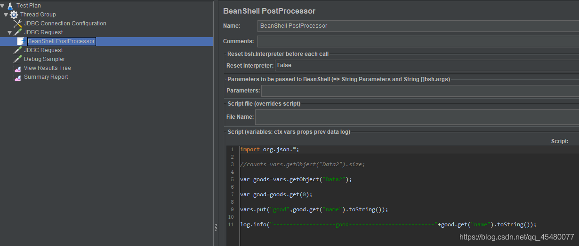This screenshot has width=579, height=246.
Task: Open the Reset Interpreter False dropdown
Action: 427,65
